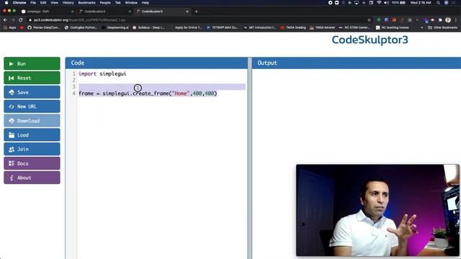Screen dimensions: 461x259
Task: Expand the hidden bookmarks overflow chevron
Action: point(422,27)
